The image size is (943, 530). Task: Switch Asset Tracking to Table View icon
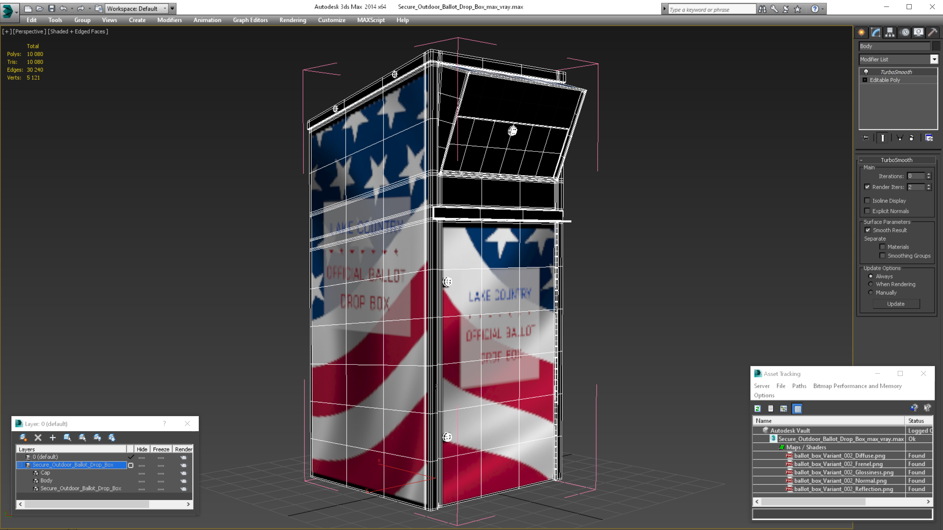[797, 409]
